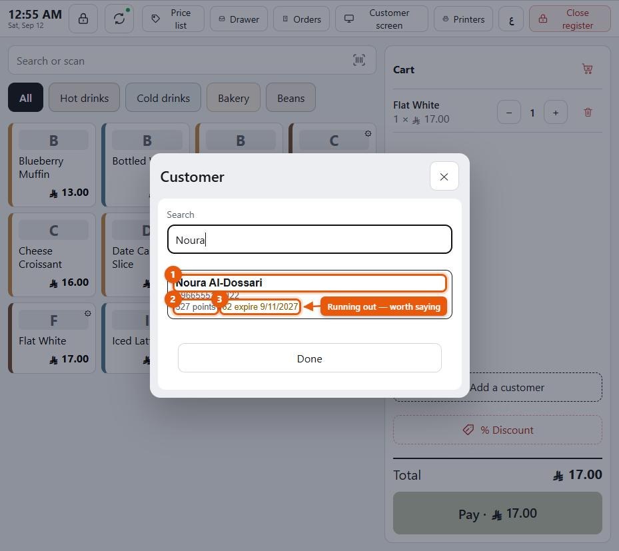
Task: Open the cash Drawer
Action: [239, 19]
